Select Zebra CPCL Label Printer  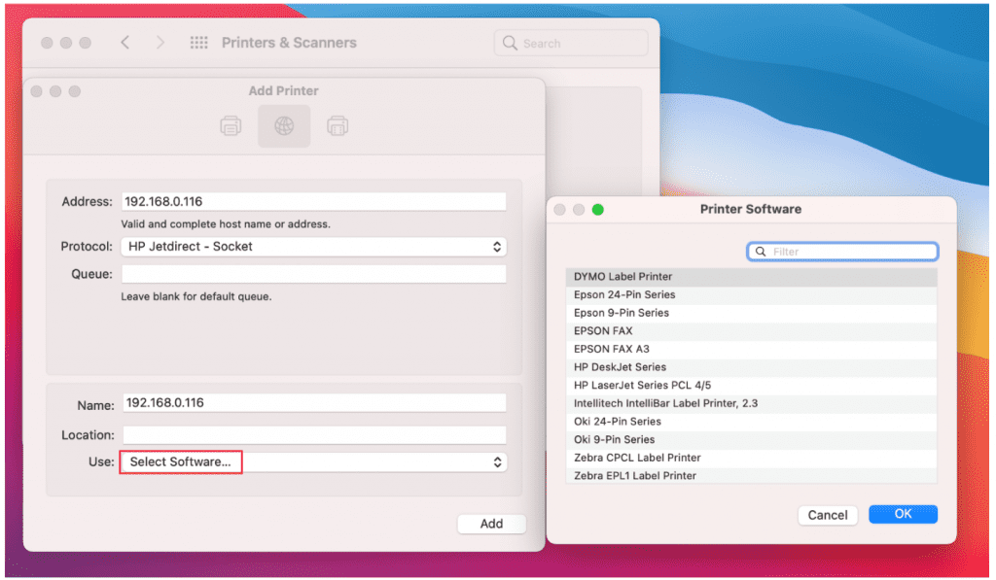[752, 458]
